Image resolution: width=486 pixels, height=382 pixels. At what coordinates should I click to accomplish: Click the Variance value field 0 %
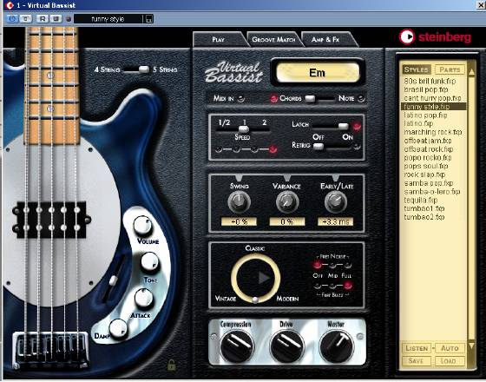[287, 221]
